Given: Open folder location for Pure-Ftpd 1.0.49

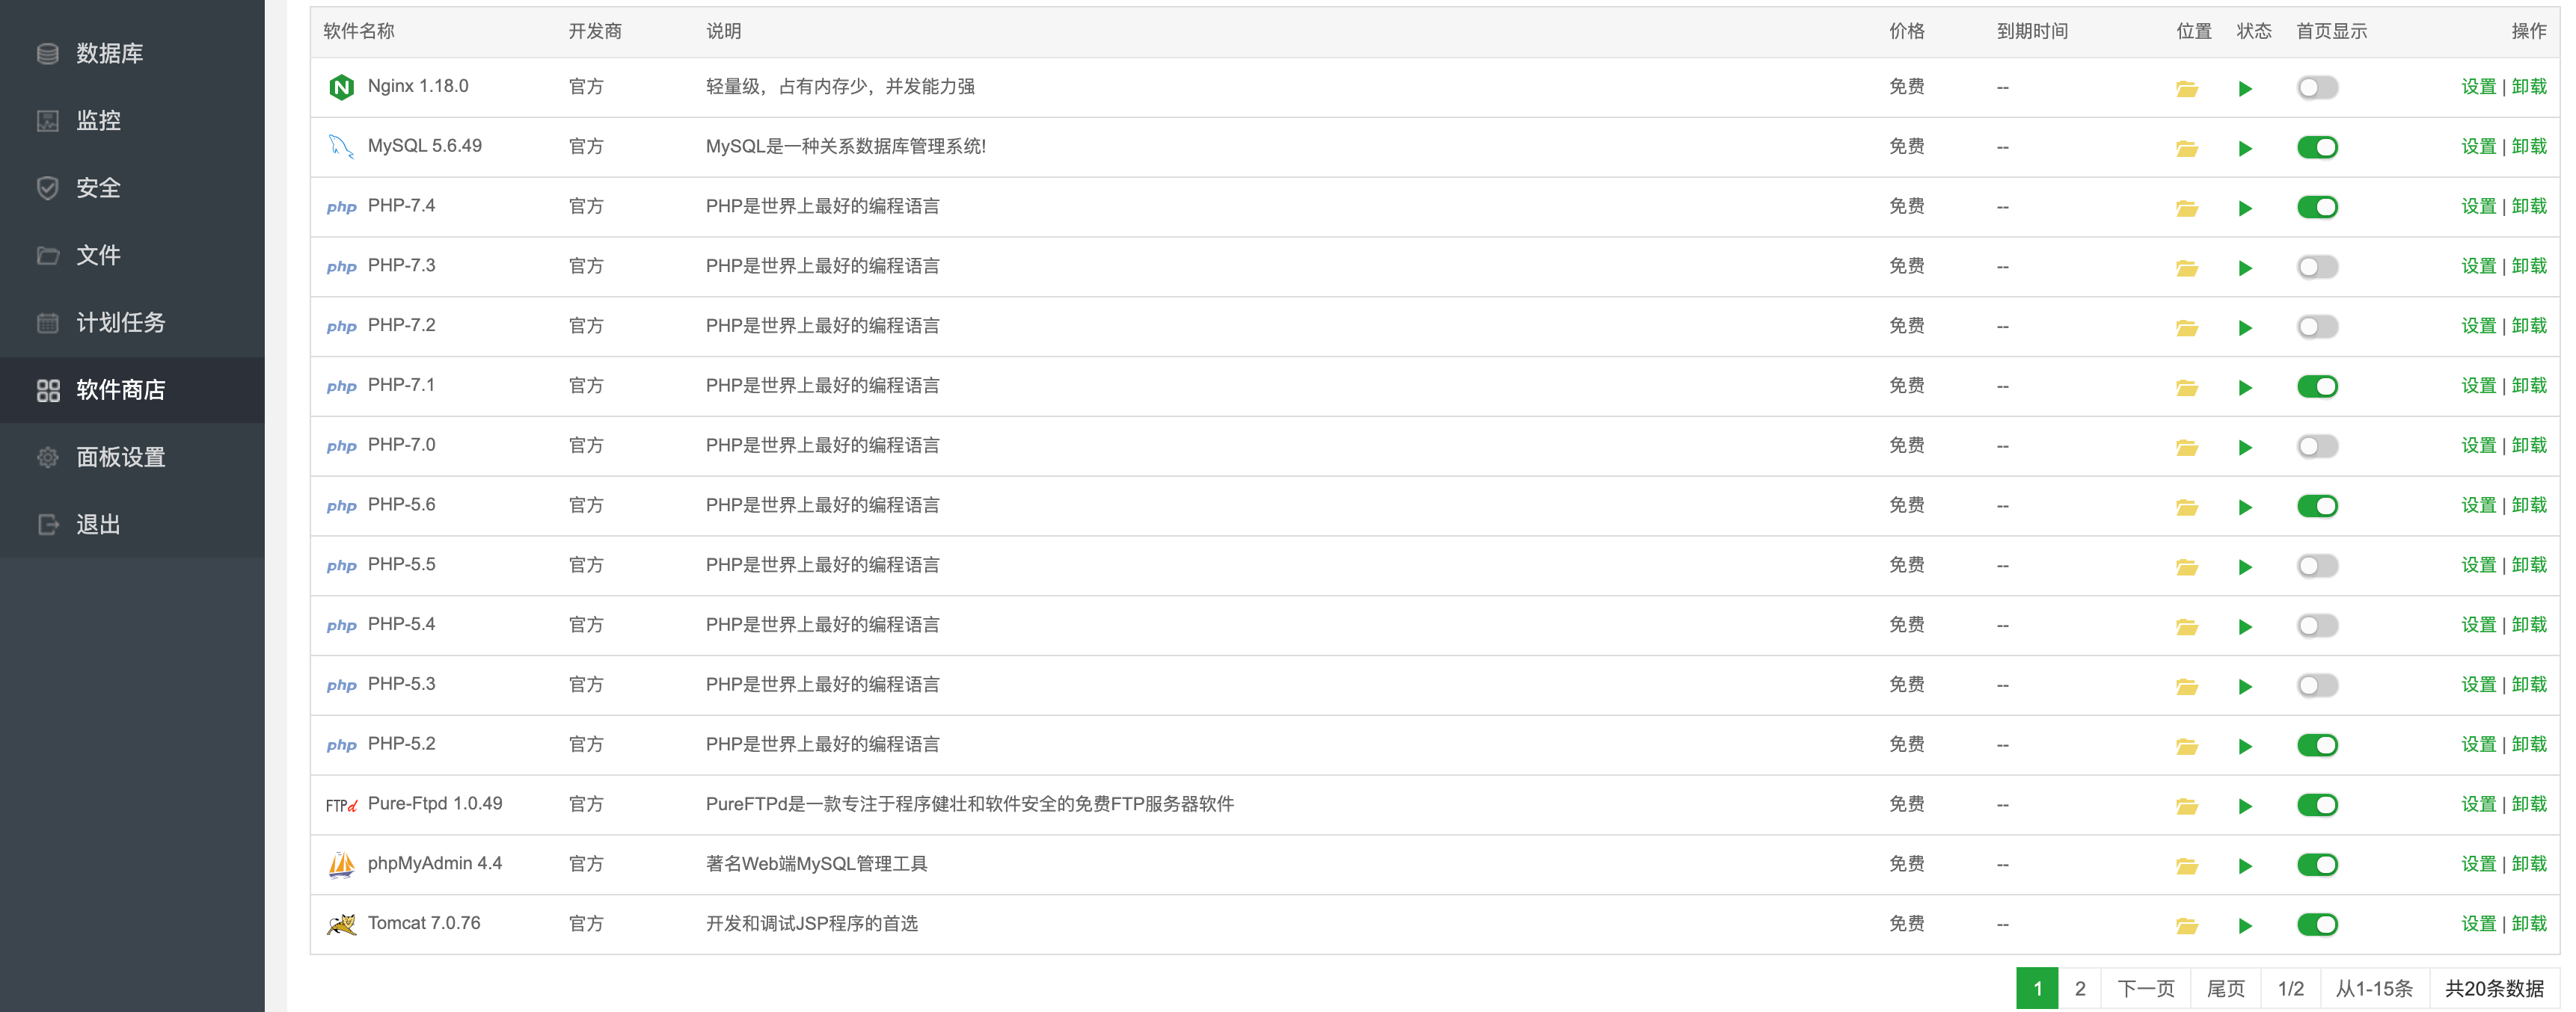Looking at the screenshot, I should (x=2187, y=805).
